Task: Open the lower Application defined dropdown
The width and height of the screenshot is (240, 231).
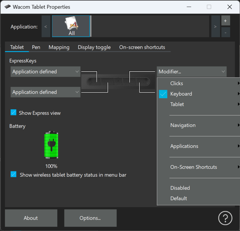Action: 45,92
